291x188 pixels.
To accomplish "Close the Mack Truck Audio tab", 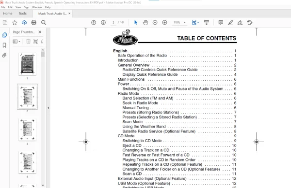I will (x=69, y=14).
